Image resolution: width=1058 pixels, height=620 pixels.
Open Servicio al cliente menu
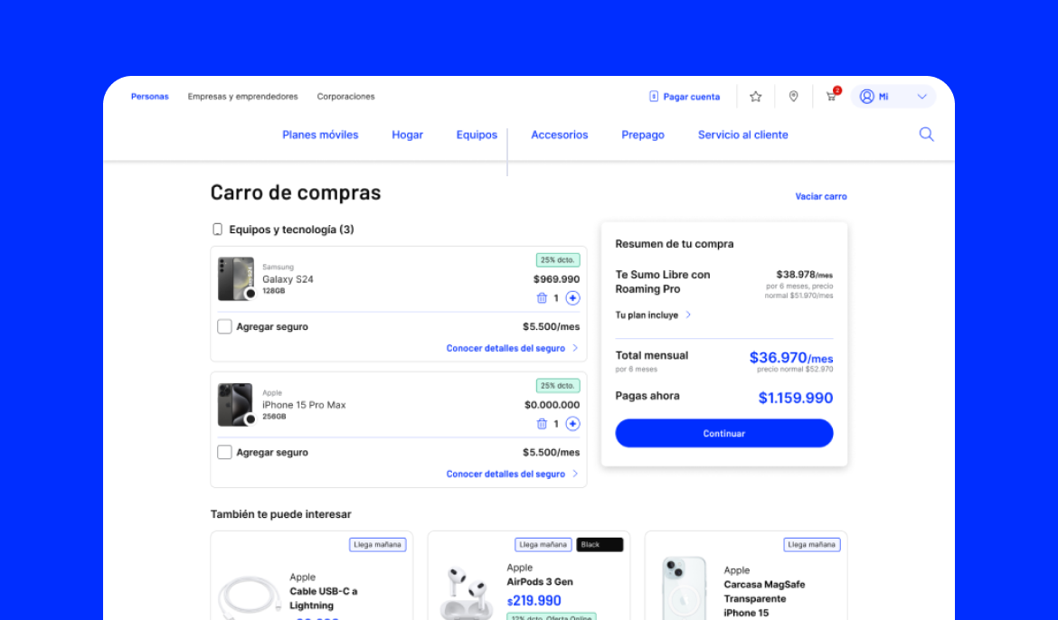click(743, 135)
